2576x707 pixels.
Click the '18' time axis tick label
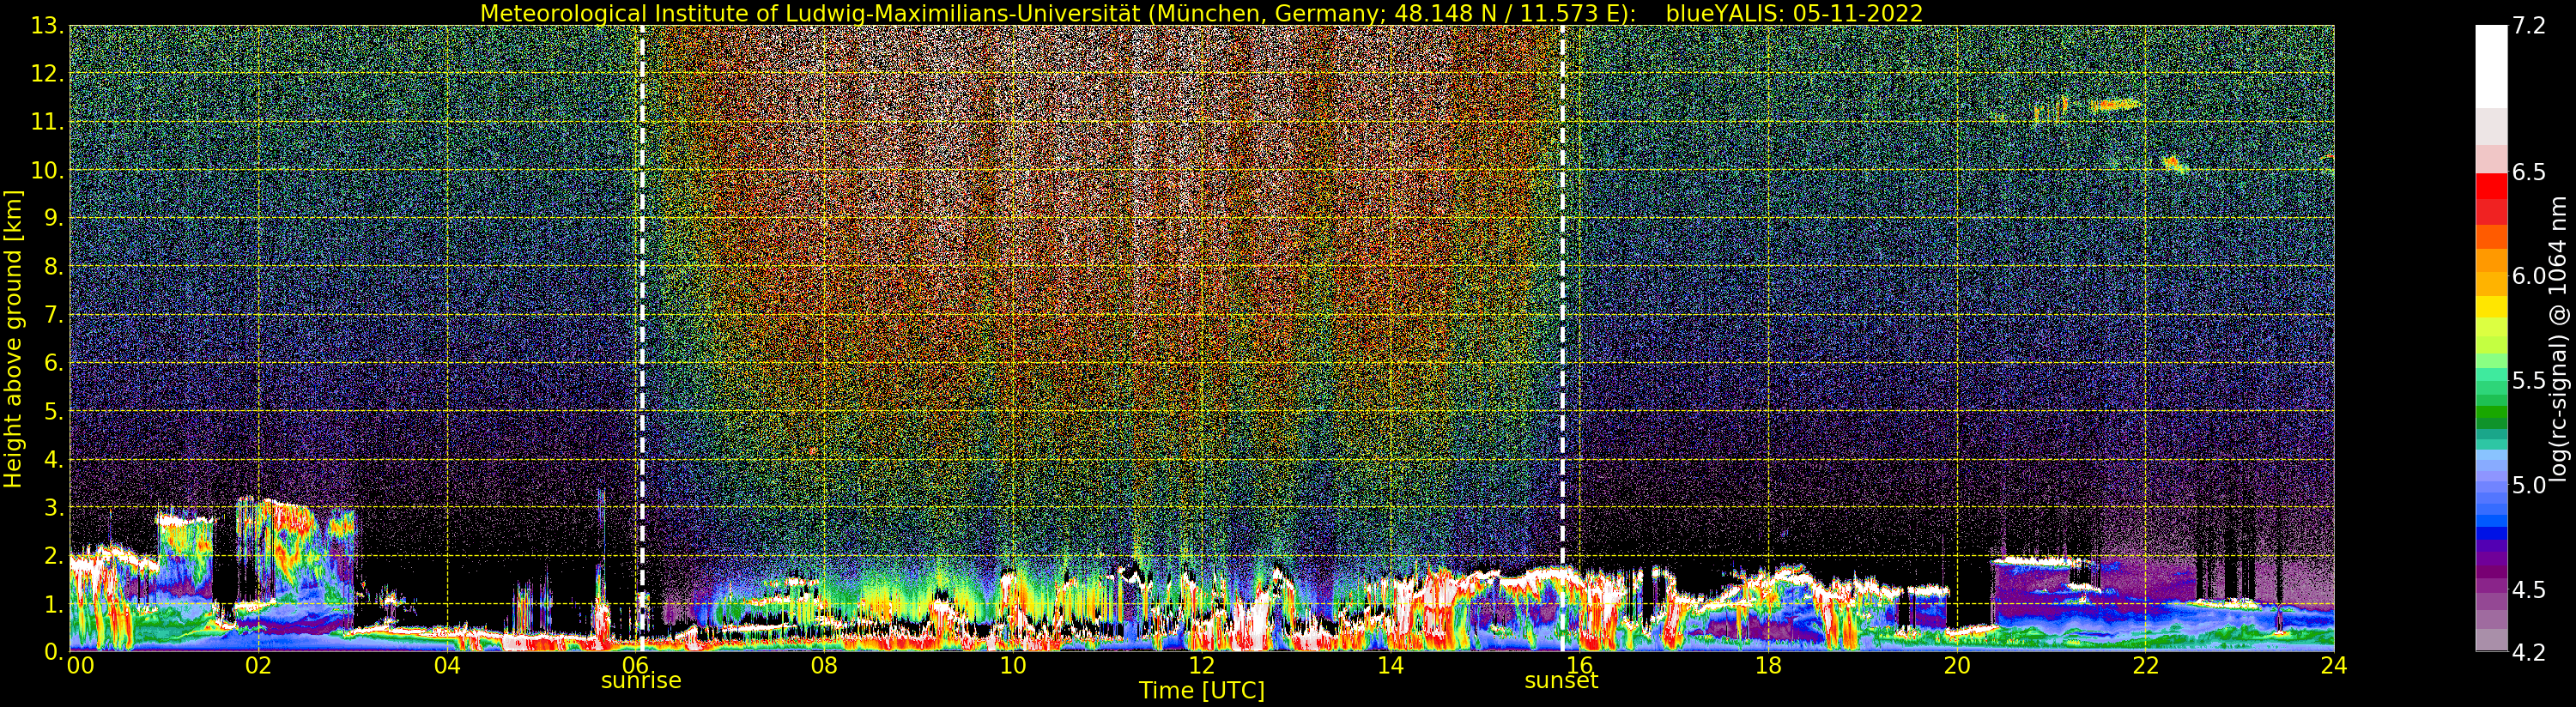tap(1768, 665)
